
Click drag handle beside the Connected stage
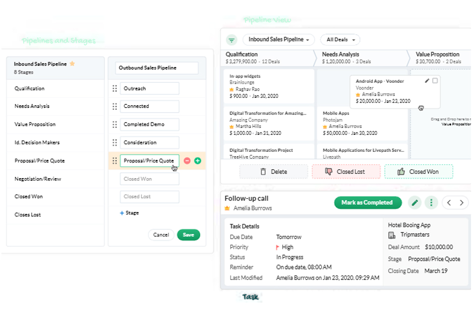point(115,106)
